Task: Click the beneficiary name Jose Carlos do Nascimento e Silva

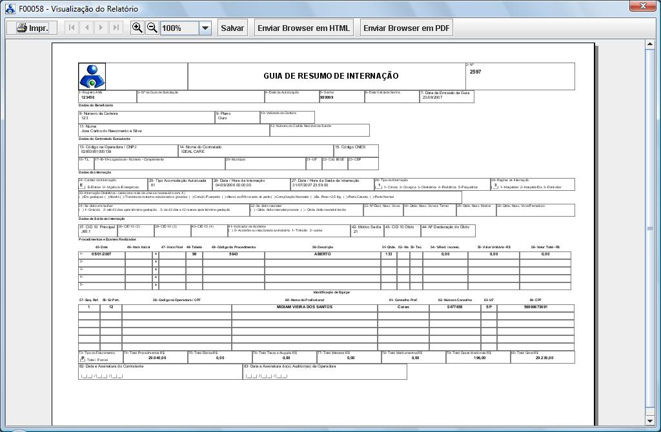Action: [111, 131]
